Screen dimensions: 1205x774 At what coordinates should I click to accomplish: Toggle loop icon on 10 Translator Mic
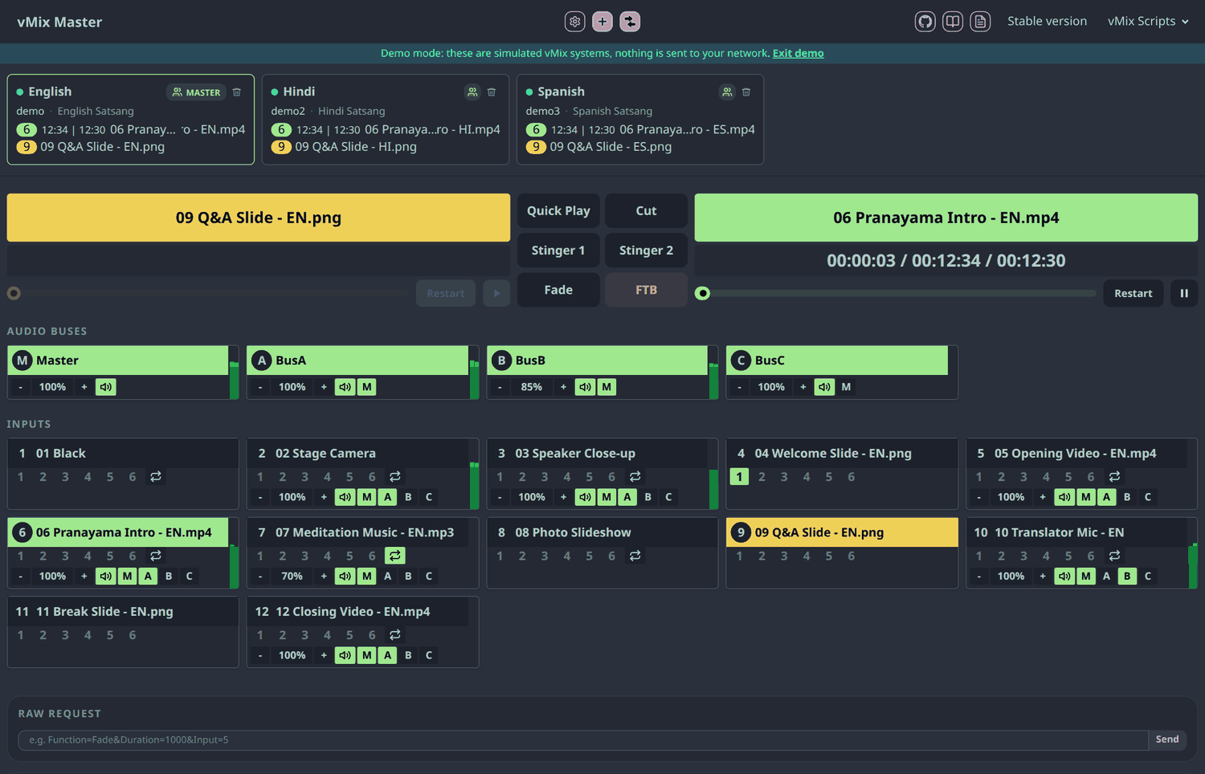click(x=1114, y=556)
